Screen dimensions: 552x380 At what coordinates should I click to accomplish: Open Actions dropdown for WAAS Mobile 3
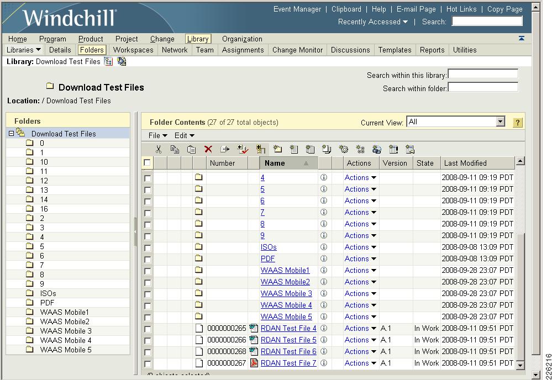pyautogui.click(x=360, y=293)
